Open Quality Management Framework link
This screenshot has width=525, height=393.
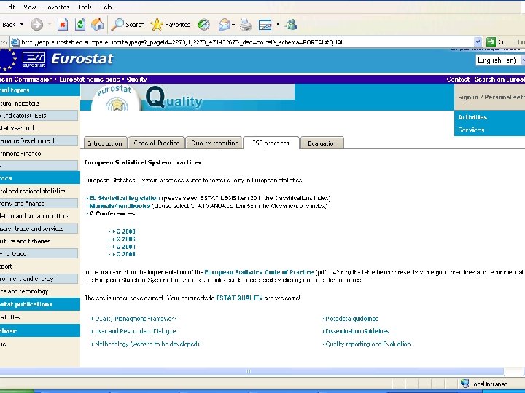point(136,319)
